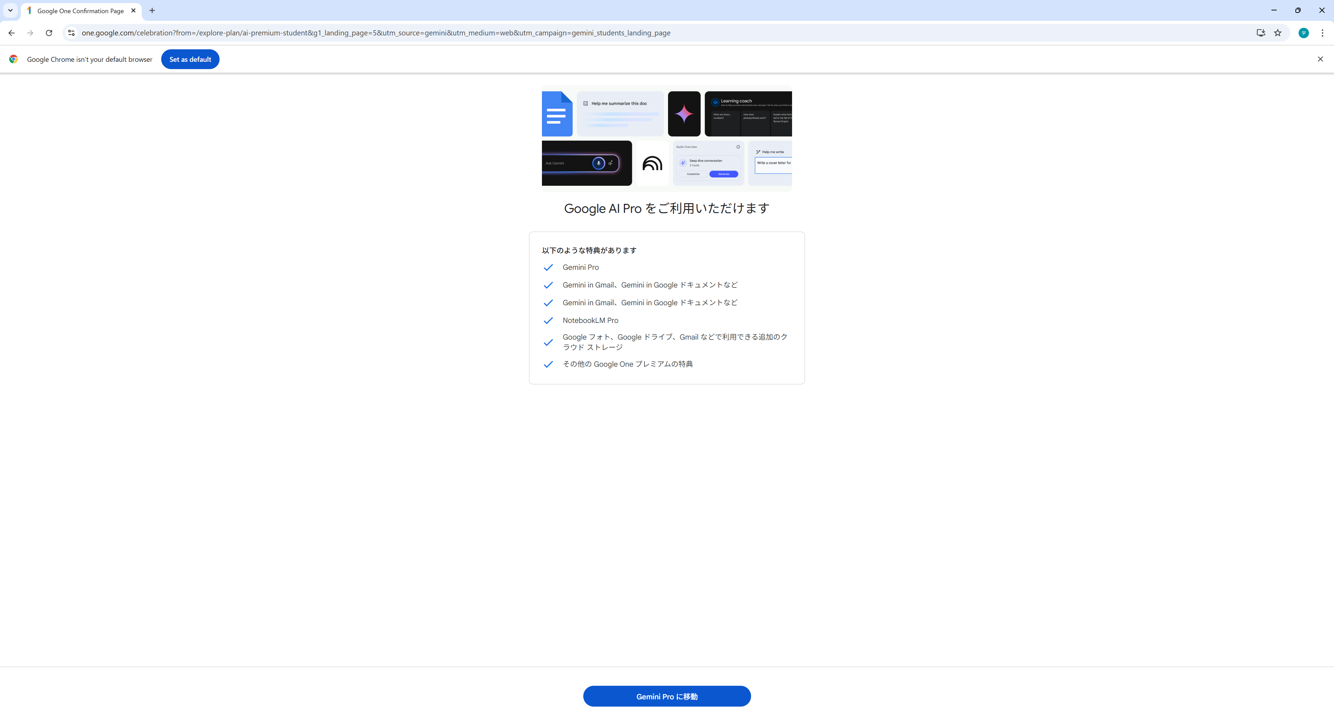Click the browser back arrow
This screenshot has height=725, width=1334.
click(x=11, y=33)
